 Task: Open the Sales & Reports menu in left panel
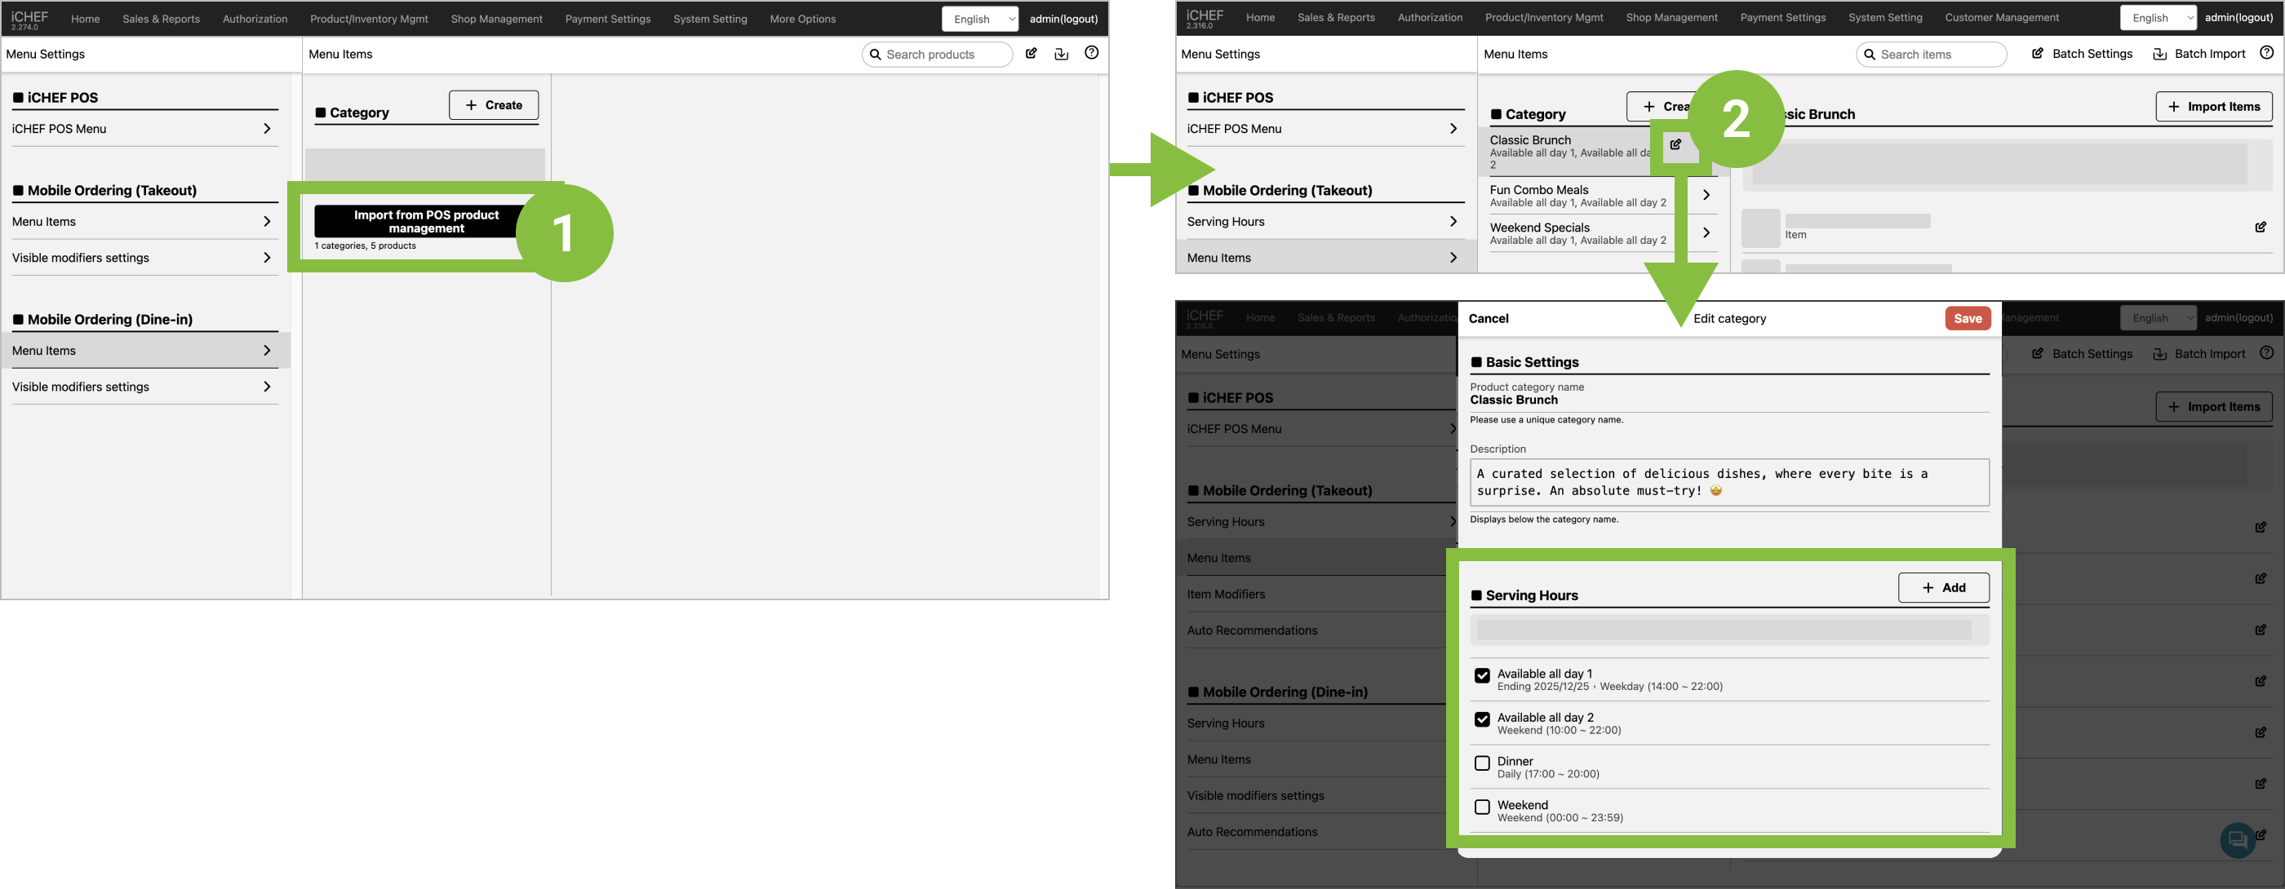point(161,19)
